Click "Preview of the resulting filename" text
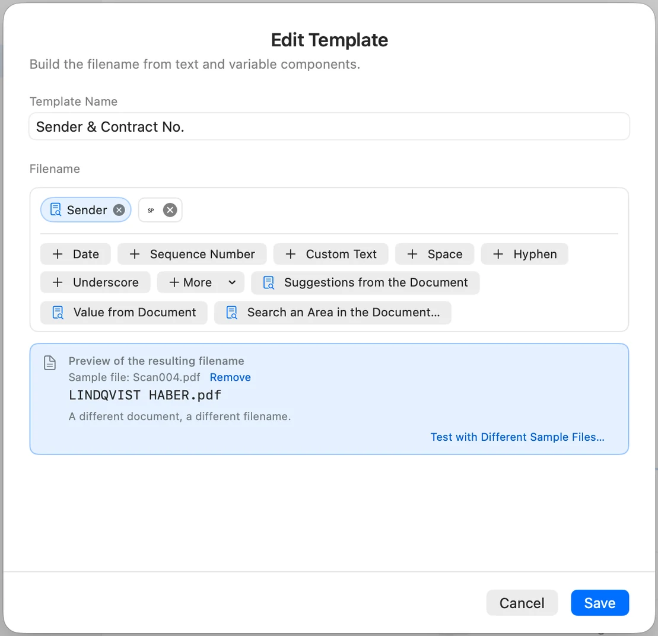Image resolution: width=658 pixels, height=636 pixels. point(156,361)
